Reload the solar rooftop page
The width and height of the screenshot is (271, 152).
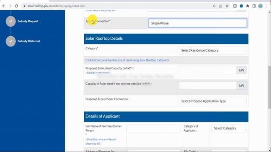coord(17,6)
